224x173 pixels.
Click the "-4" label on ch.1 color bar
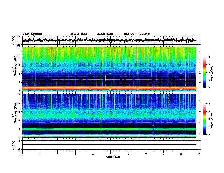pyautogui.click(x=209, y=65)
